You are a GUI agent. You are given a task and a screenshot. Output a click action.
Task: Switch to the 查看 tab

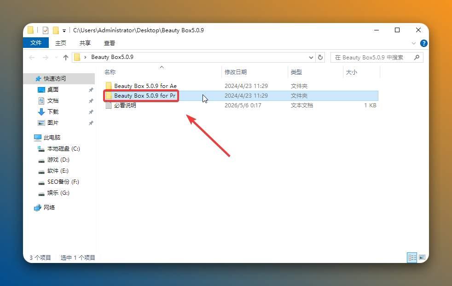point(110,43)
